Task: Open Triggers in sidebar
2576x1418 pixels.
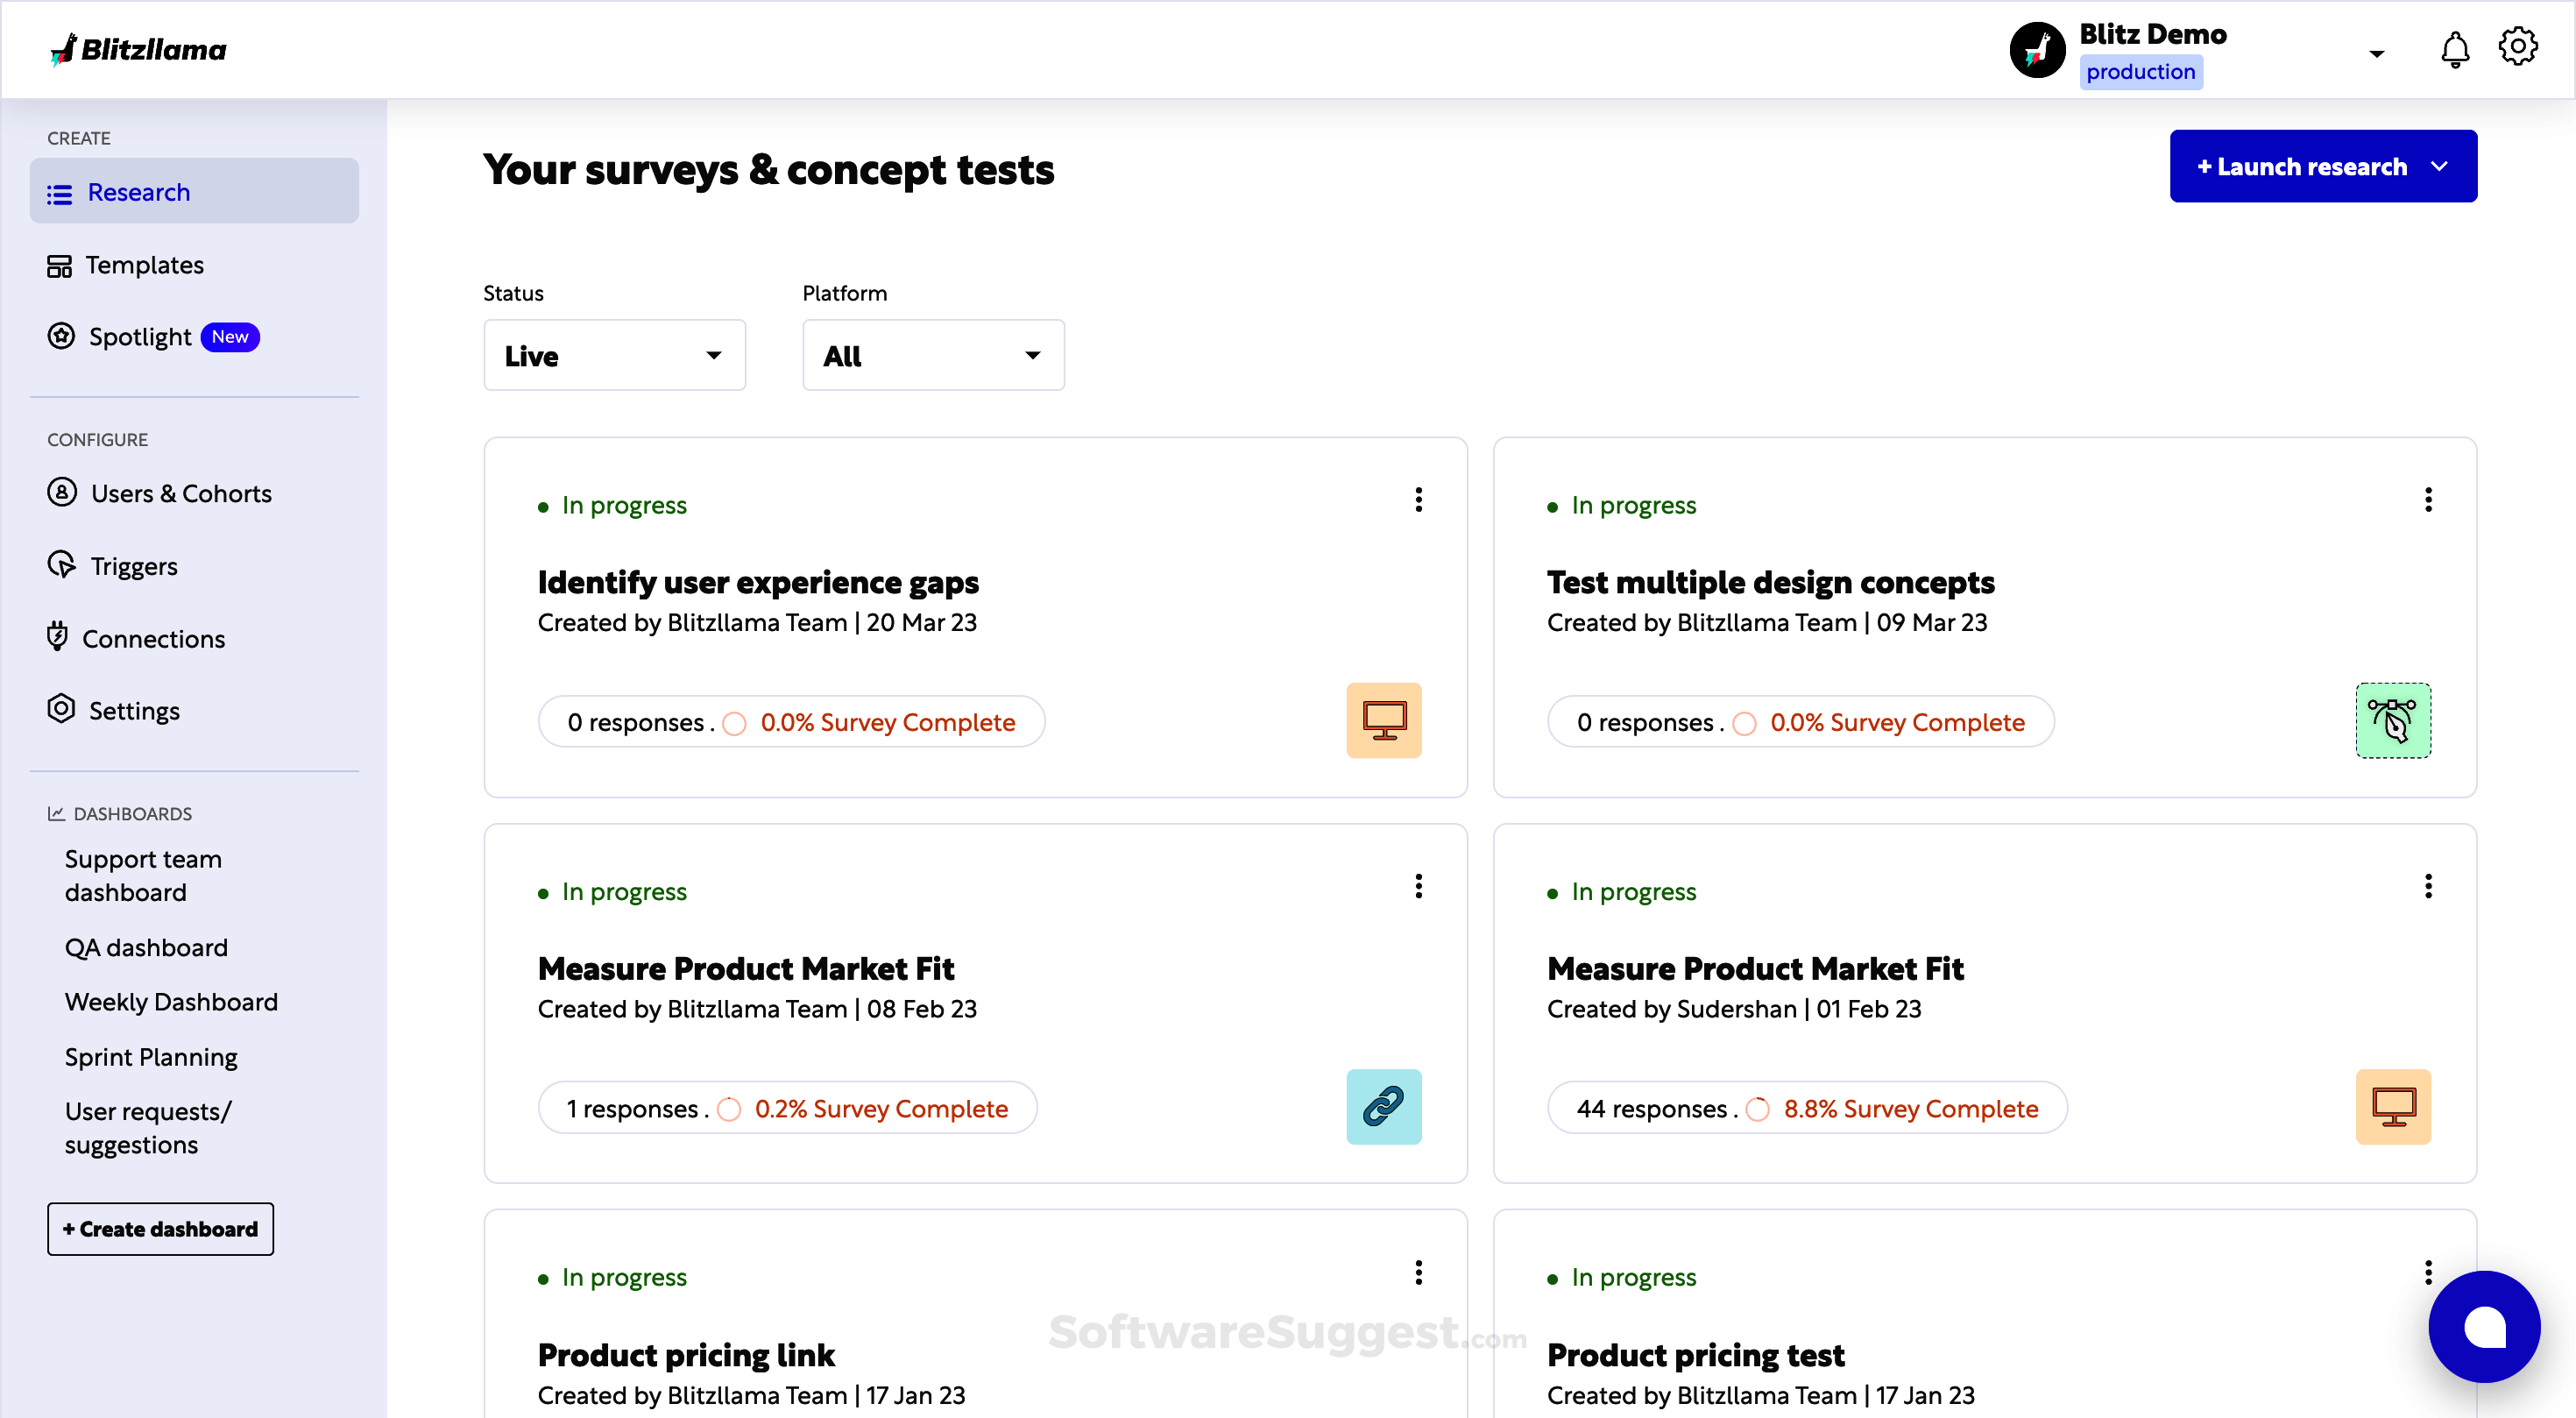Action: click(133, 566)
